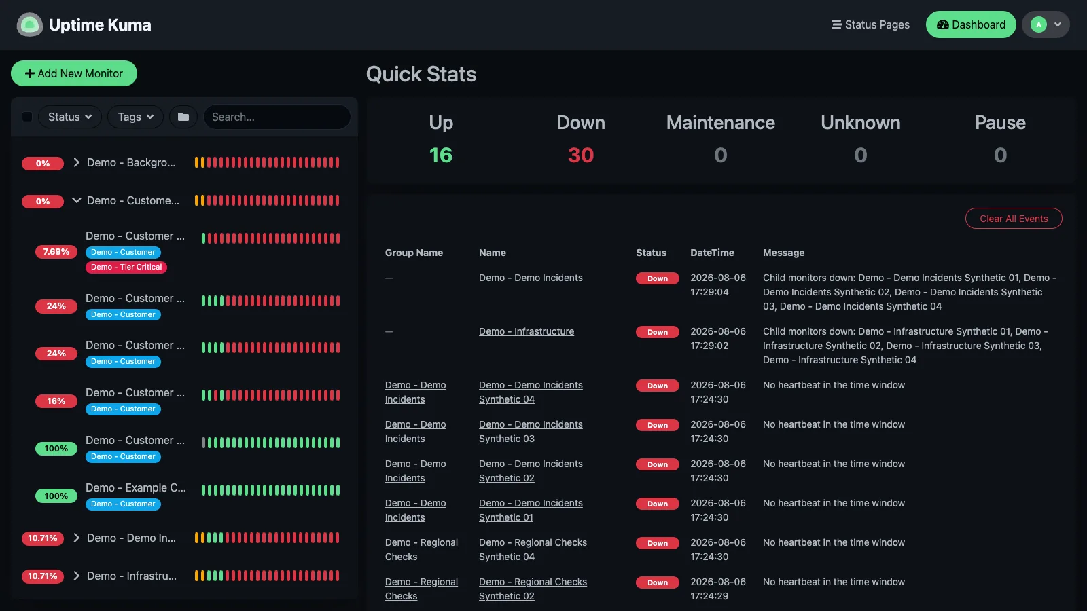Collapse the Demo - Custome... group chevron
1087x611 pixels.
pos(77,200)
